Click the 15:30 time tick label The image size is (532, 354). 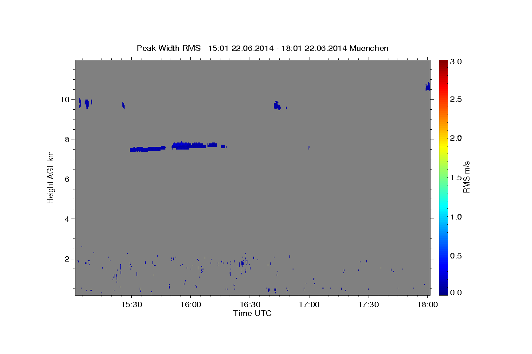pos(131,305)
